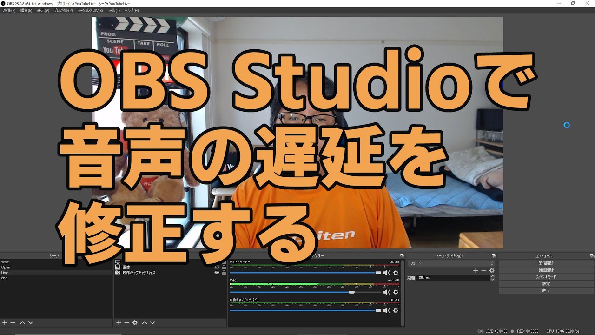Select the Open scene

56,268
